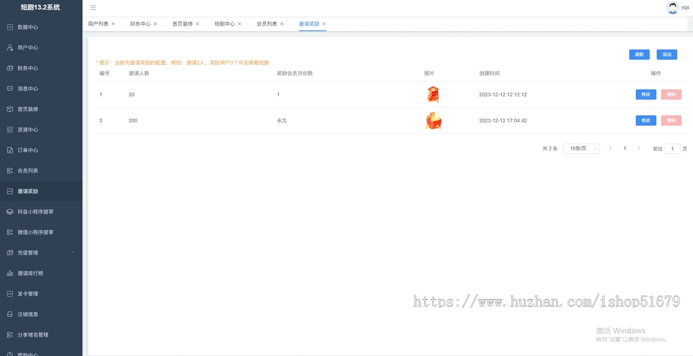
Task: Click the 邀请奖励 sidebar icon
Action: [x=10, y=191]
